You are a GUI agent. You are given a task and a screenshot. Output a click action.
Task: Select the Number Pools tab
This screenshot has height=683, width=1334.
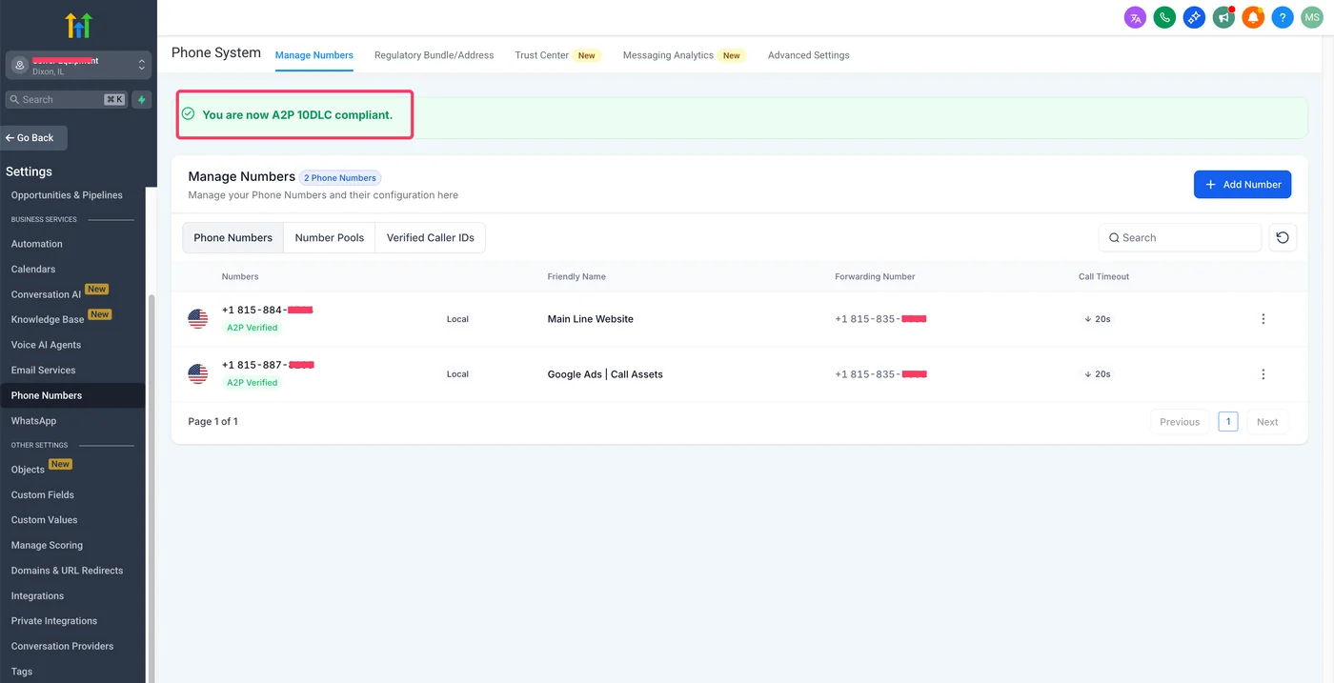pos(329,238)
